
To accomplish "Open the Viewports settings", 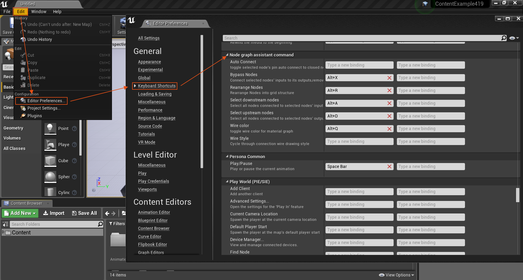I will (x=147, y=189).
